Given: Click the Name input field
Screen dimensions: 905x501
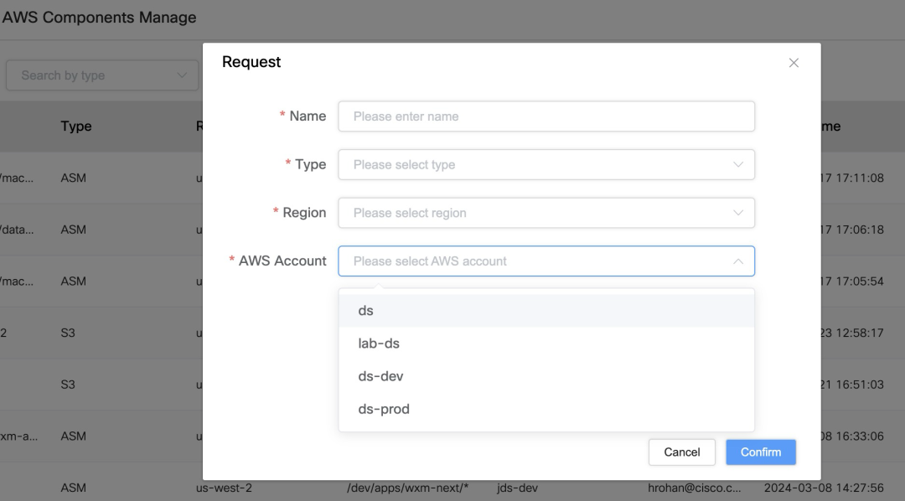Looking at the screenshot, I should (x=546, y=116).
